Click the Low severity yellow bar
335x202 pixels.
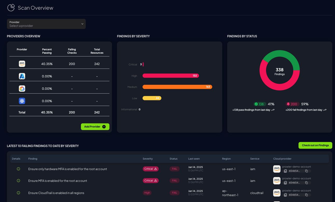[x=152, y=98]
